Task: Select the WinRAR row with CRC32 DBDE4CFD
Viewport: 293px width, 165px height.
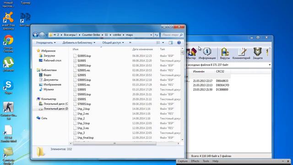Action: pos(211,85)
